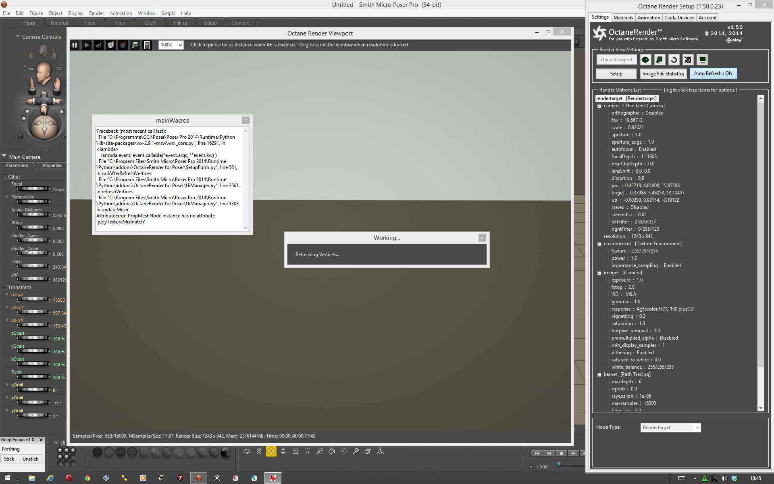Click the circular refresh arrow icon
774x484 pixels.
tap(674, 60)
